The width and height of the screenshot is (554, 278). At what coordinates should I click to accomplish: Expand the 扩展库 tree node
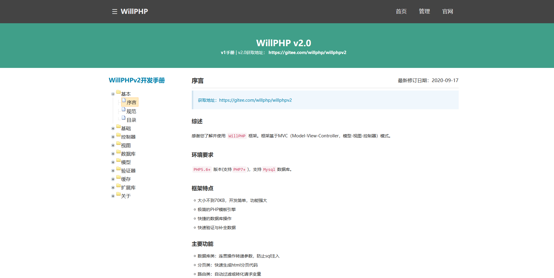[113, 188]
